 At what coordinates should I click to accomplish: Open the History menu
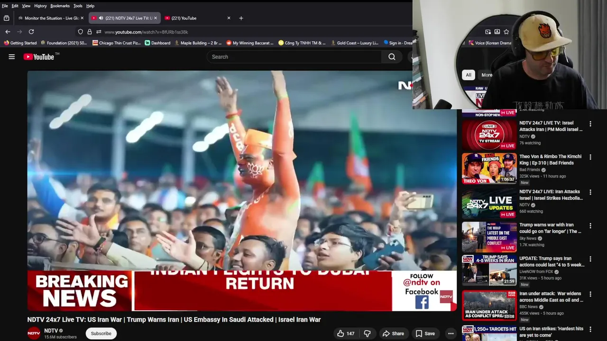pos(40,6)
